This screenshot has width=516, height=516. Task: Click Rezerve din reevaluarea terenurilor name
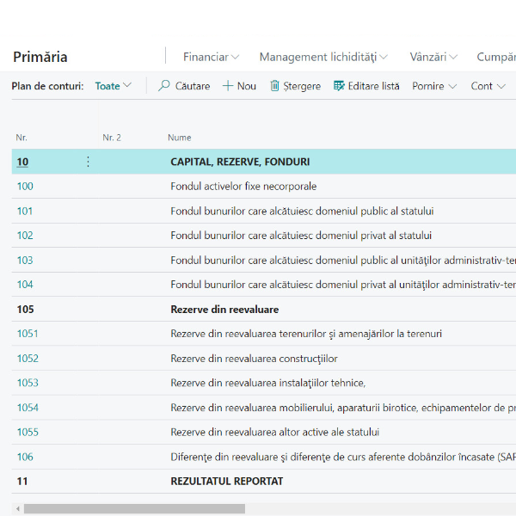pyautogui.click(x=306, y=334)
